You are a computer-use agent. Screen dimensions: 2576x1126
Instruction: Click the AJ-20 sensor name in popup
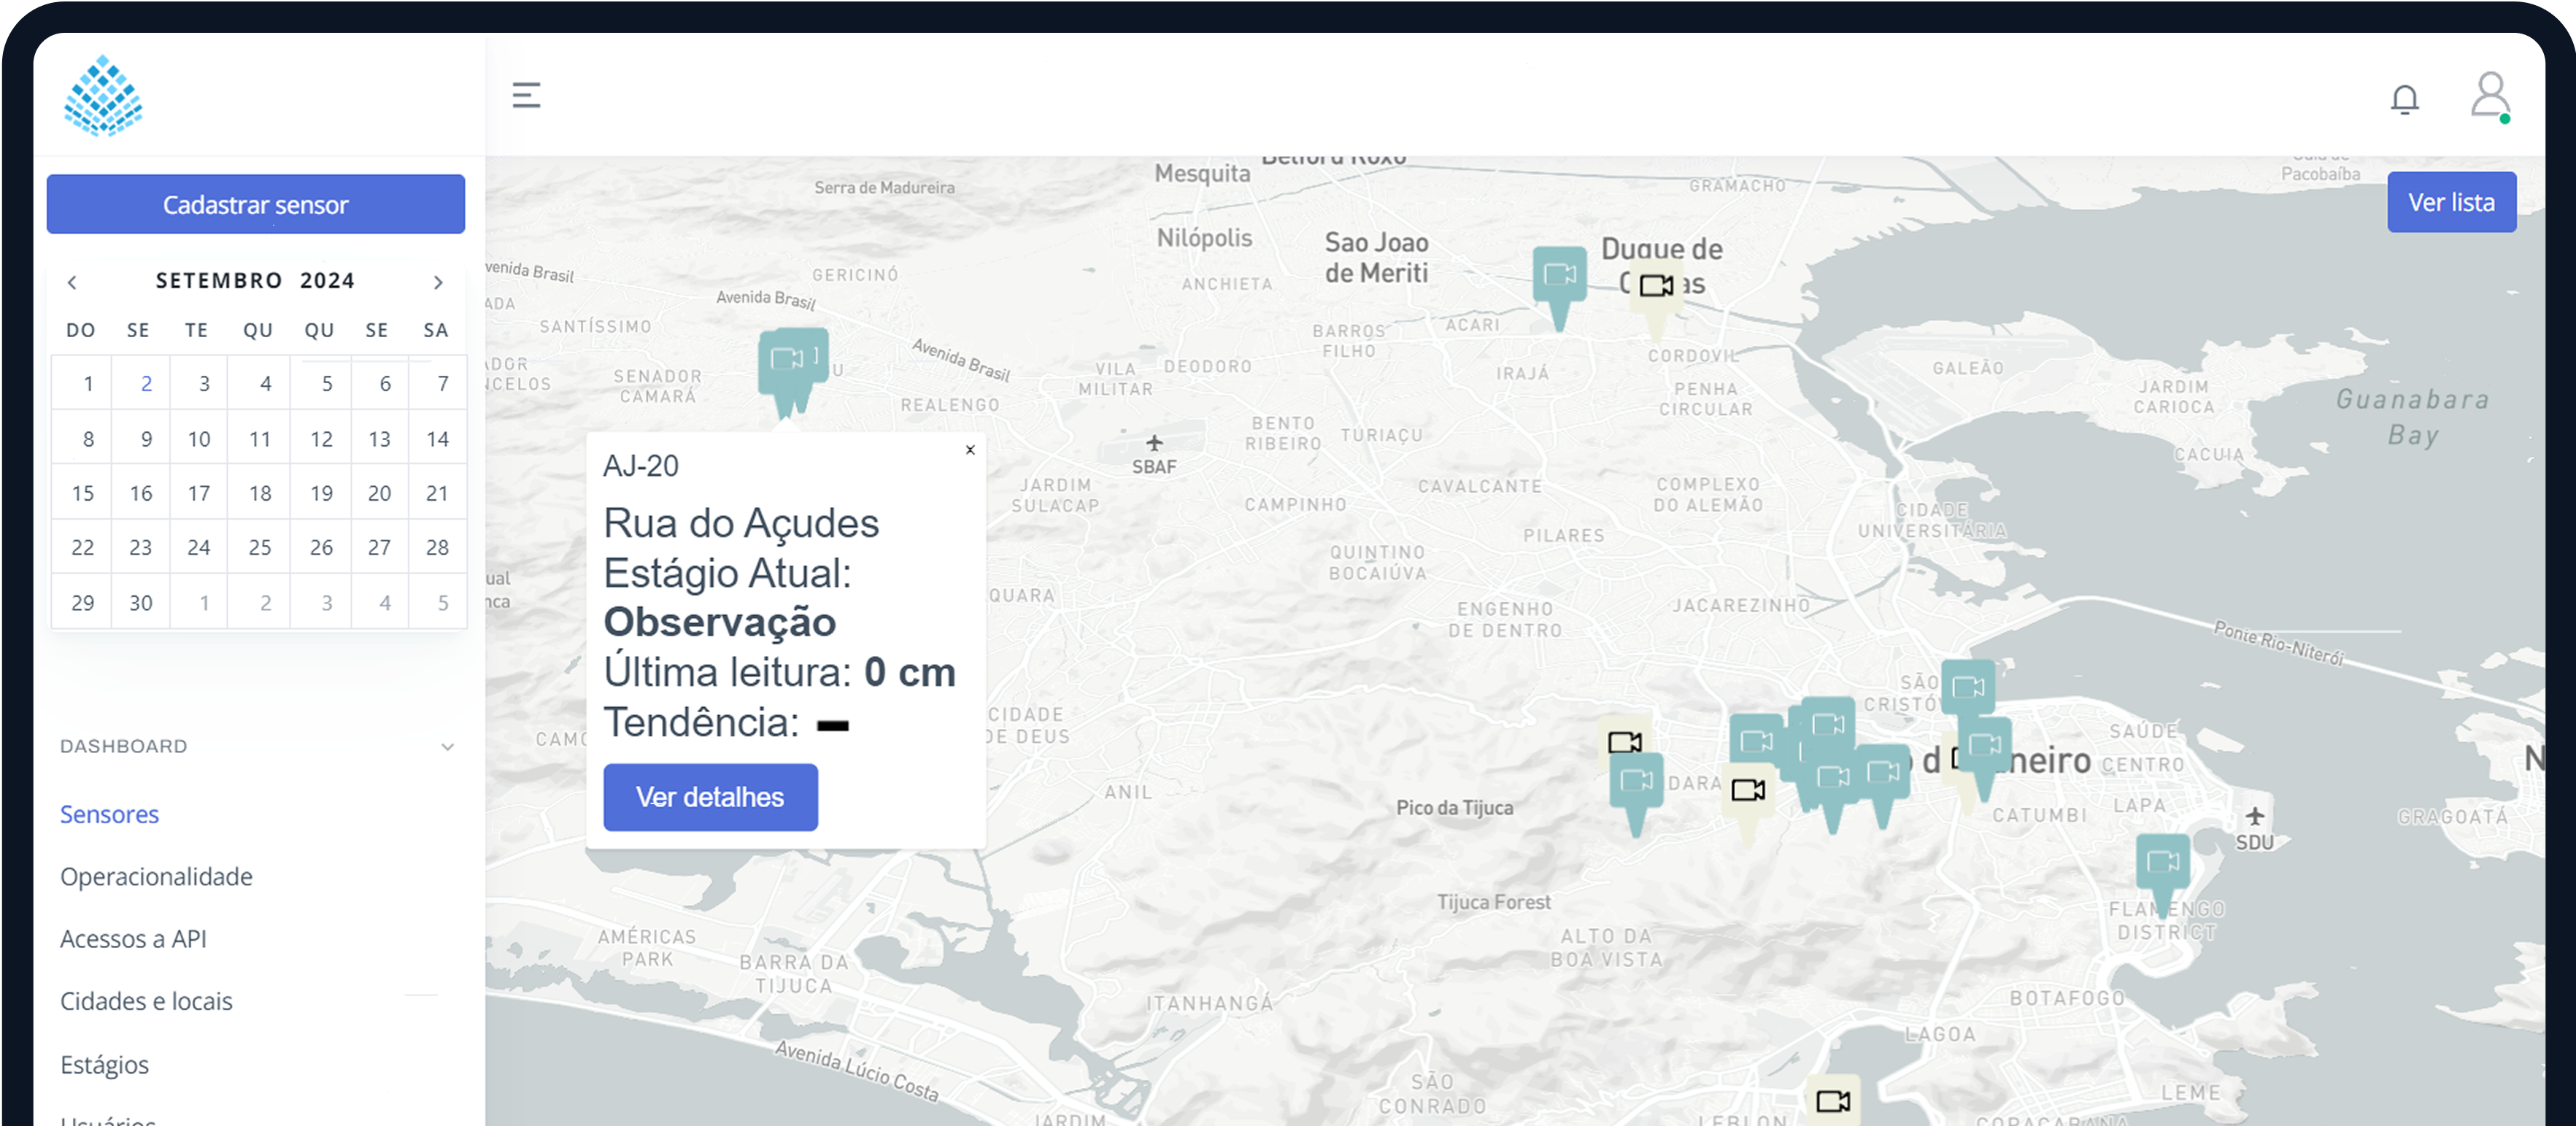click(641, 466)
